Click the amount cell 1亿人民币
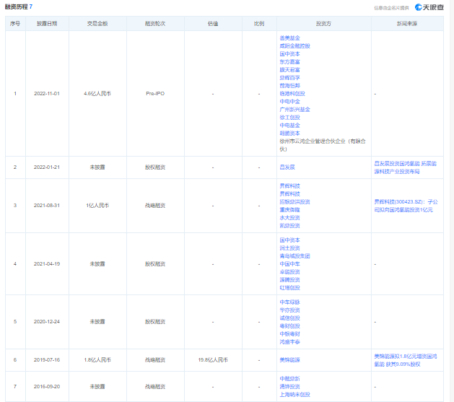This screenshot has height=402, width=454. 97,205
